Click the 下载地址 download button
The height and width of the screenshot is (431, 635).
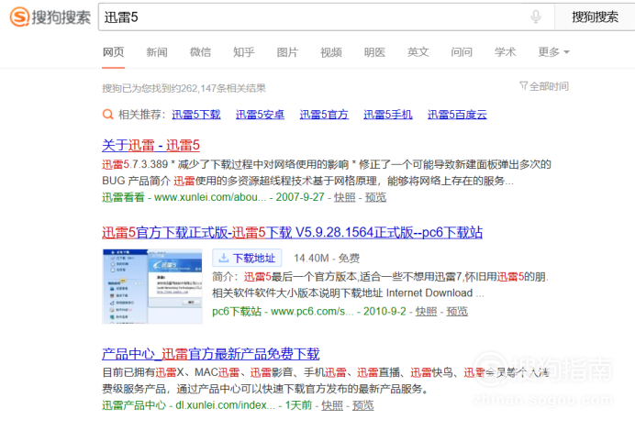[247, 258]
